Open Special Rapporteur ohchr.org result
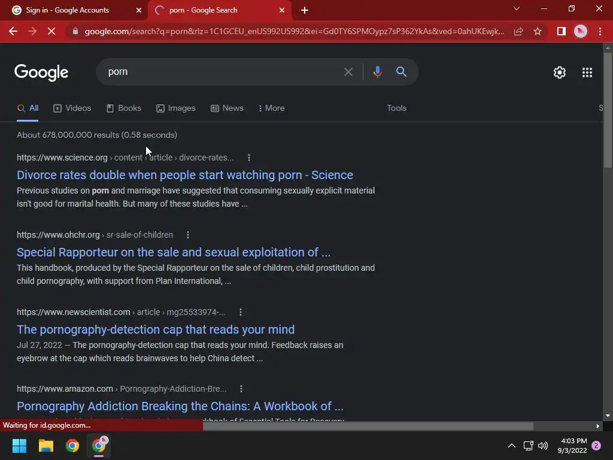The width and height of the screenshot is (613, 460). click(174, 252)
